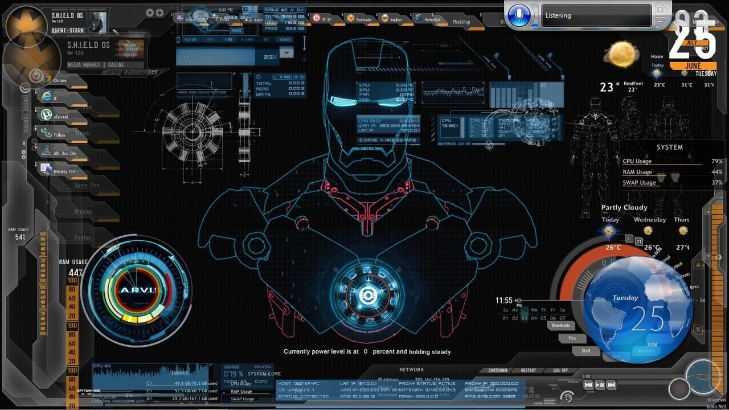Skip to next track in media player
This screenshot has height=410, width=729.
pyautogui.click(x=611, y=385)
